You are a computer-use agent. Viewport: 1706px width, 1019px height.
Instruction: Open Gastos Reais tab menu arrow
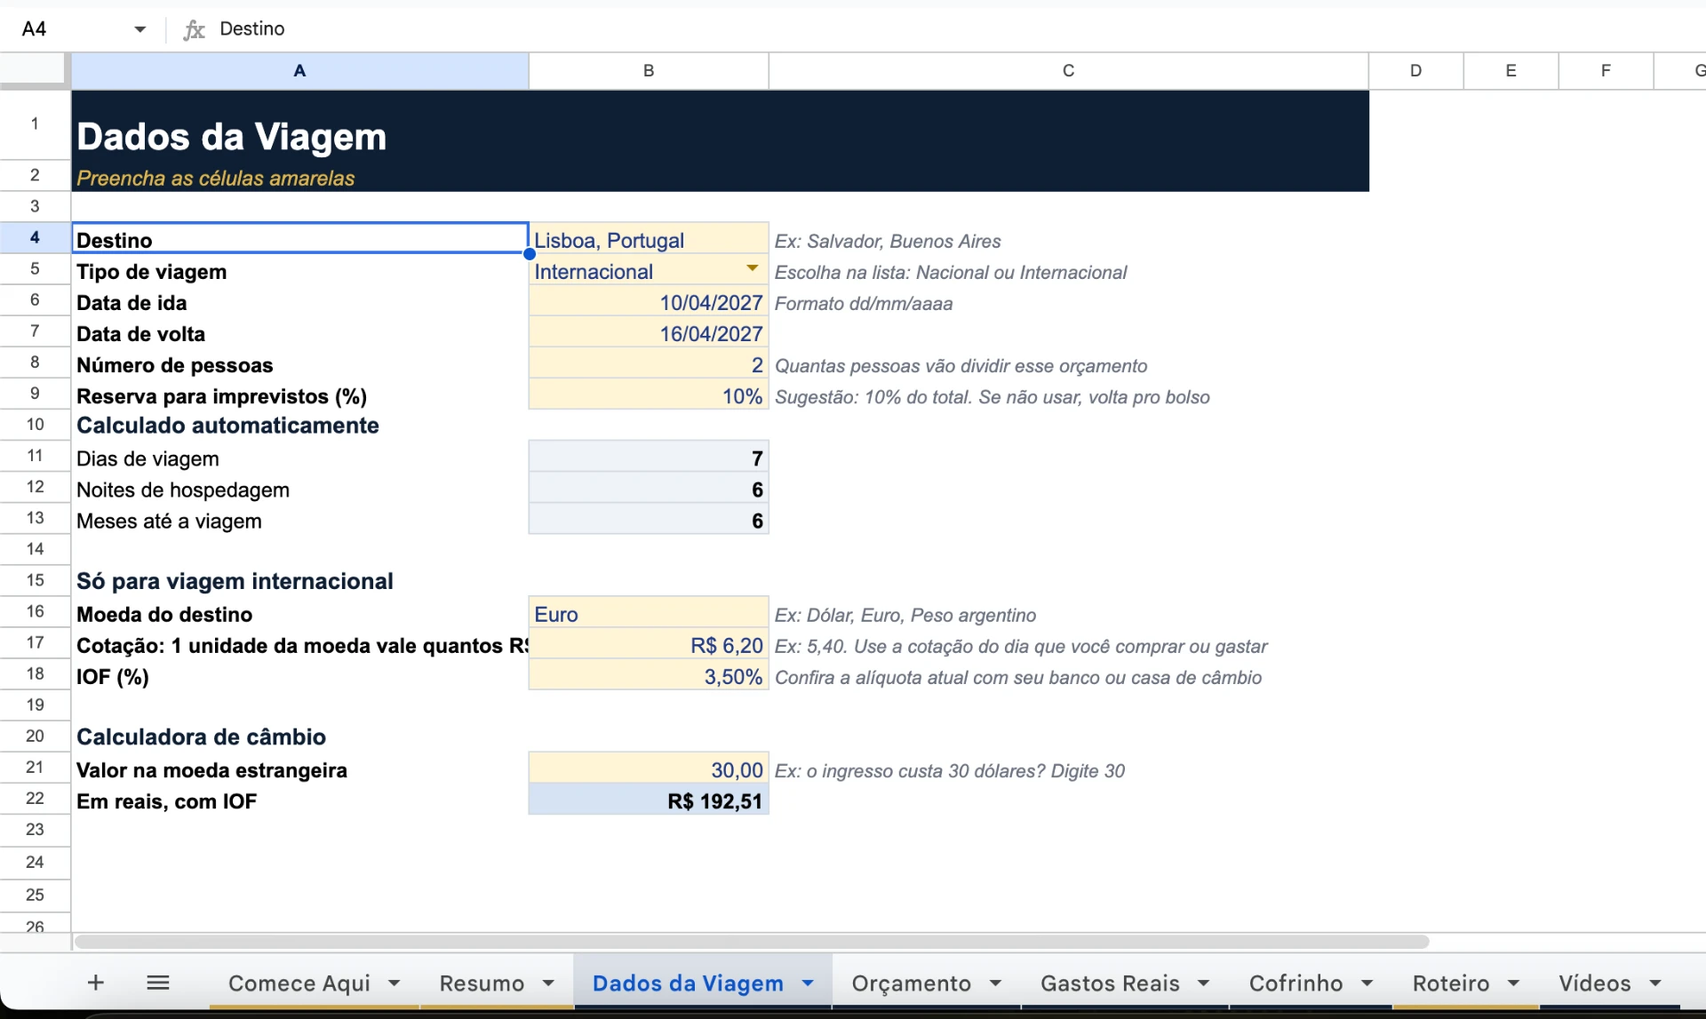click(x=1203, y=983)
